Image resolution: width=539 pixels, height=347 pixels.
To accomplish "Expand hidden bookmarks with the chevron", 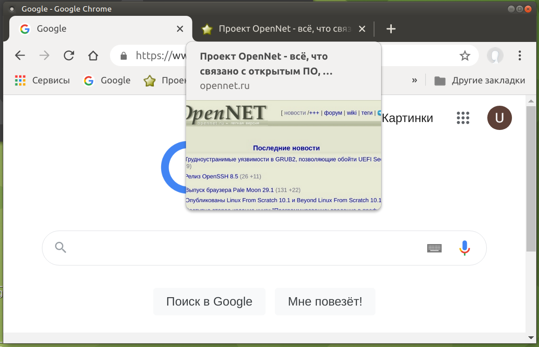I will (x=415, y=81).
